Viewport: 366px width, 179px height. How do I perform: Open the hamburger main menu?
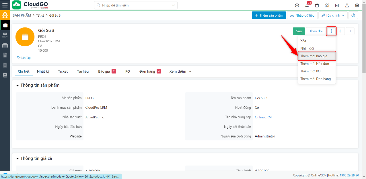(x=5, y=5)
